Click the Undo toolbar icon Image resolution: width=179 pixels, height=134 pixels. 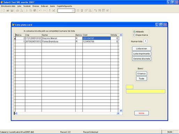(x=40, y=10)
